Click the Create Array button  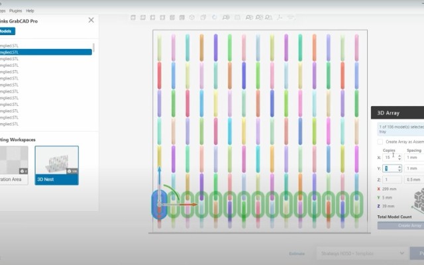pyautogui.click(x=401, y=225)
